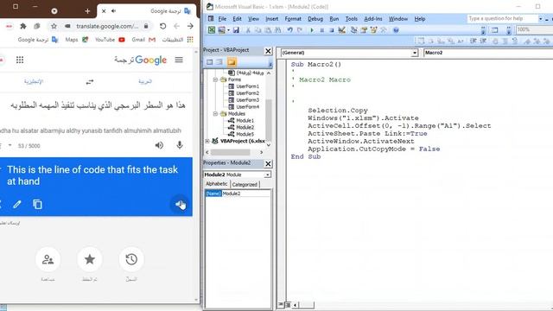Click Procedure View button at code bottom
The width and height of the screenshot is (553, 311).
click(281, 305)
